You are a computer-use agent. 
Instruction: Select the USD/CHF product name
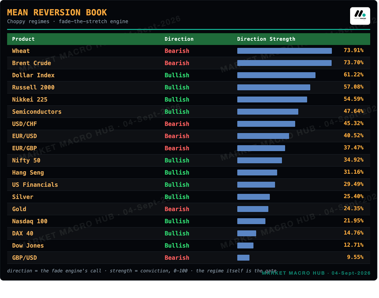pos(24,124)
